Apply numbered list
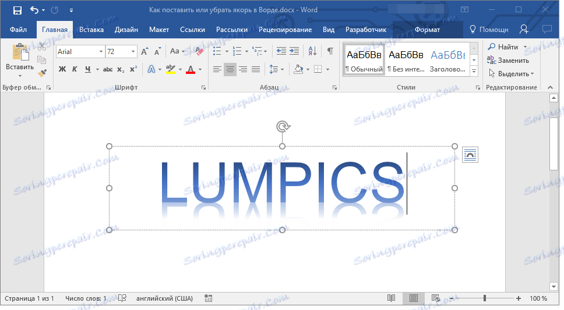The height and width of the screenshot is (310, 564). point(237,51)
